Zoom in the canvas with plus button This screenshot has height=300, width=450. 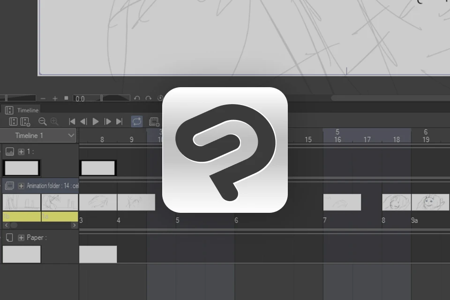55,98
